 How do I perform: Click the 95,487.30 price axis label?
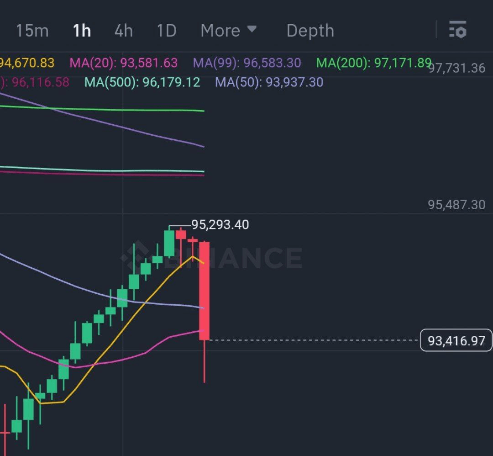coord(456,205)
